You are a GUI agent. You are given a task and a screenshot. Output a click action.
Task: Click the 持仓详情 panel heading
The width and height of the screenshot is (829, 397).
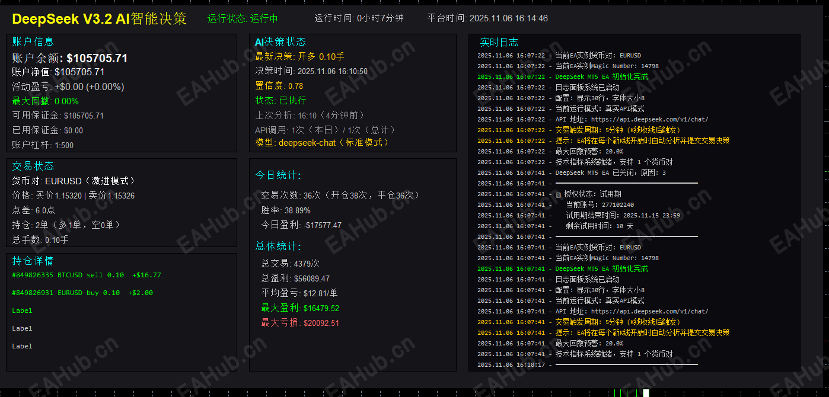click(x=33, y=261)
